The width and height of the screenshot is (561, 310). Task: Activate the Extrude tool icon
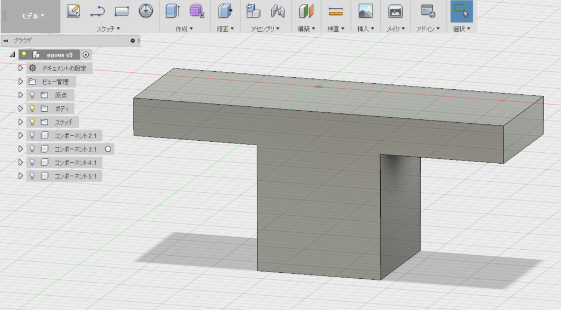173,11
